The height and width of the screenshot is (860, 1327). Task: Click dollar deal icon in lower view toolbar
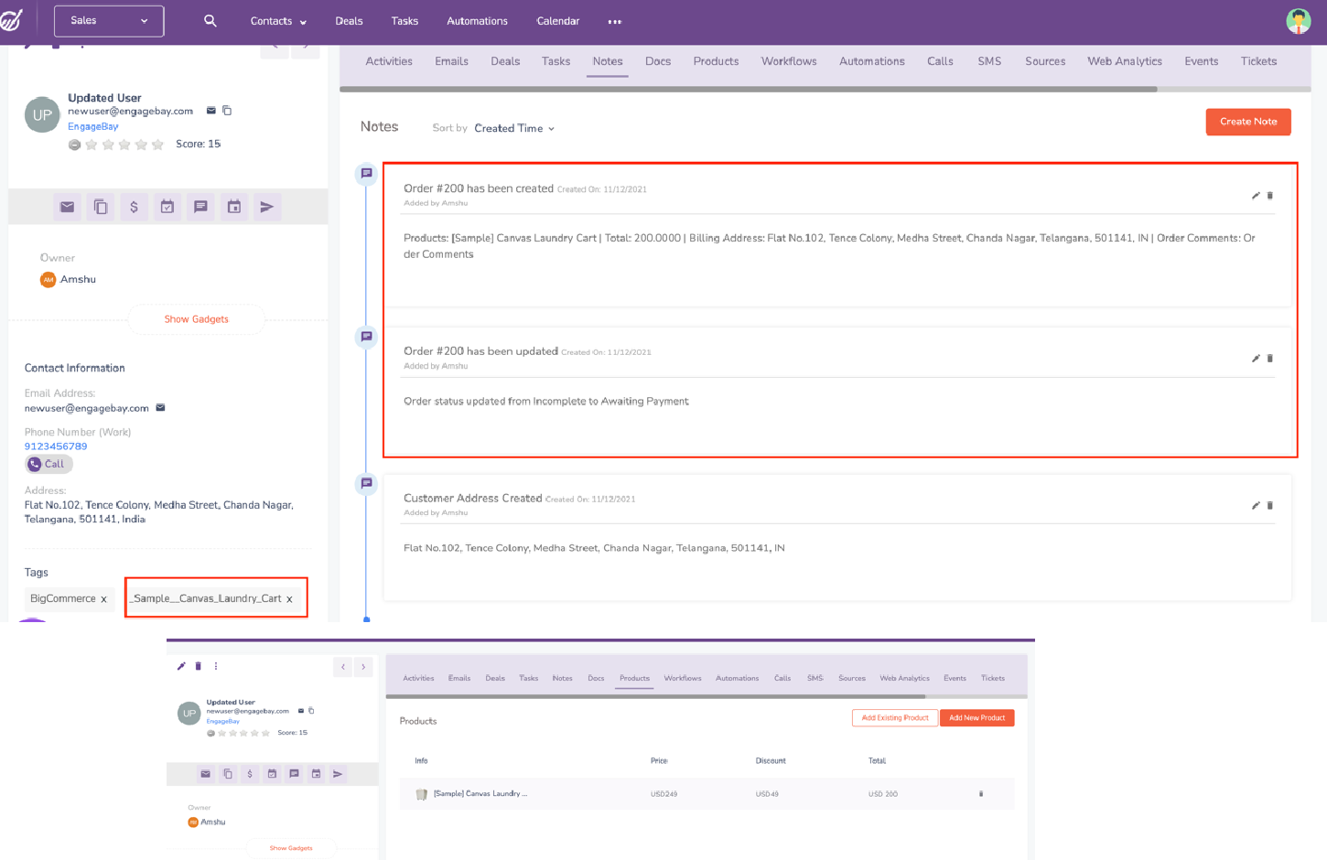(x=250, y=774)
